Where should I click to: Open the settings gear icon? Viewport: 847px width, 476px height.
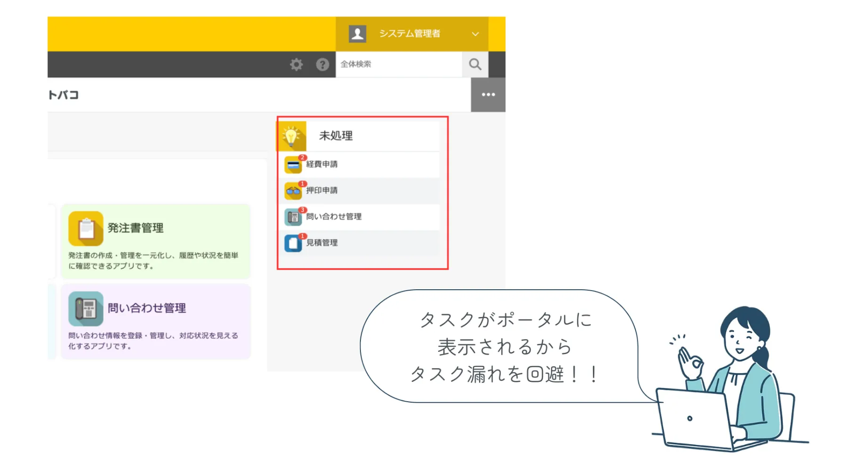click(x=296, y=64)
